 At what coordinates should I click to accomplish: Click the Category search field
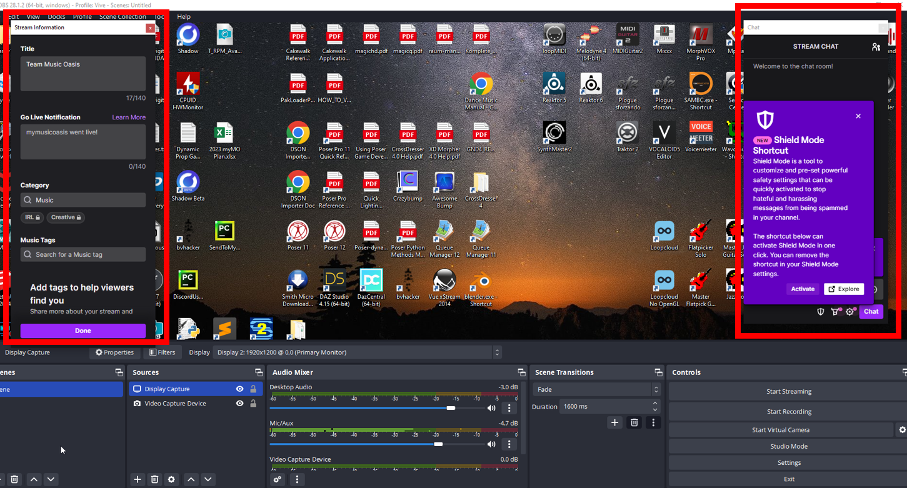pyautogui.click(x=83, y=200)
